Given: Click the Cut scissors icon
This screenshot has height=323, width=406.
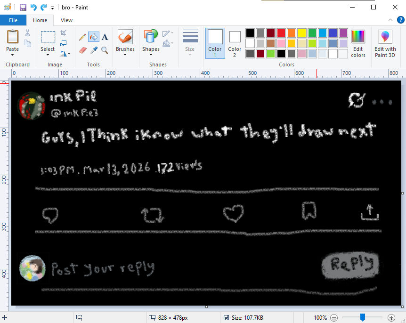Looking at the screenshot, I should tap(27, 33).
